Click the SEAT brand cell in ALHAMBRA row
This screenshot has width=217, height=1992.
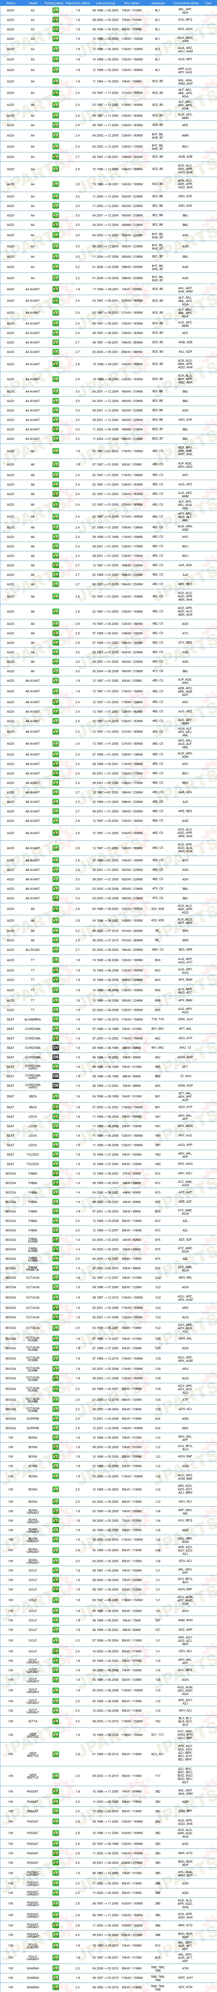pos(11,1019)
